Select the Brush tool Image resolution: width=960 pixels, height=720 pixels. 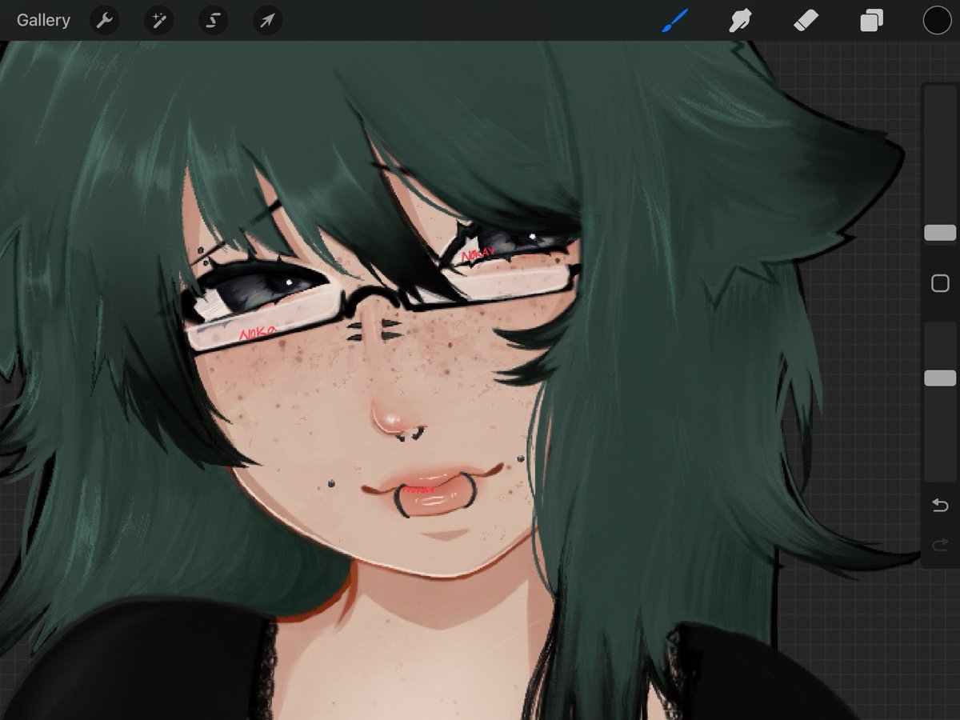point(675,20)
